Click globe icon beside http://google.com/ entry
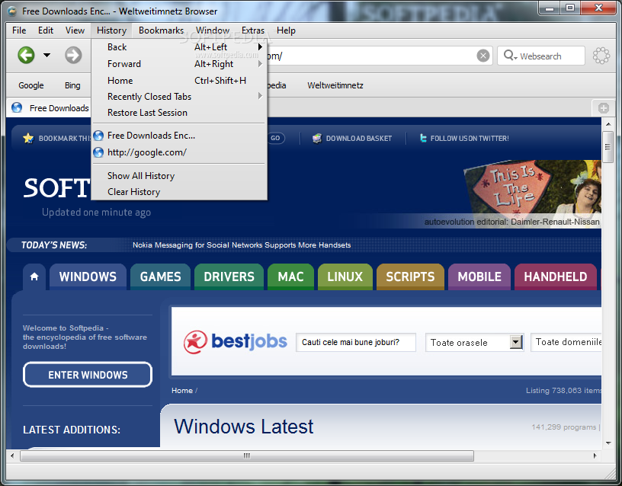The image size is (622, 486). [98, 152]
